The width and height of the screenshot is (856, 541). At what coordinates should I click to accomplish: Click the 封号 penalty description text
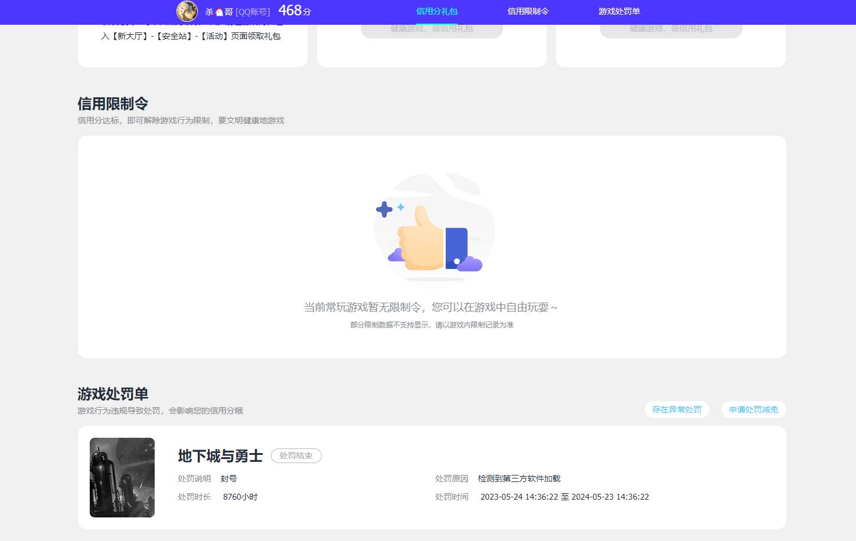pyautogui.click(x=230, y=478)
